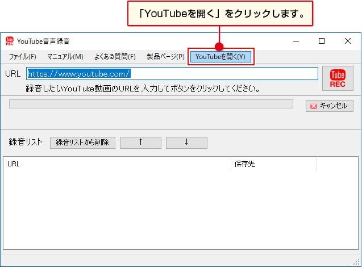Move item up with ↑ button
This screenshot has height=268, width=362.
pyautogui.click(x=140, y=143)
